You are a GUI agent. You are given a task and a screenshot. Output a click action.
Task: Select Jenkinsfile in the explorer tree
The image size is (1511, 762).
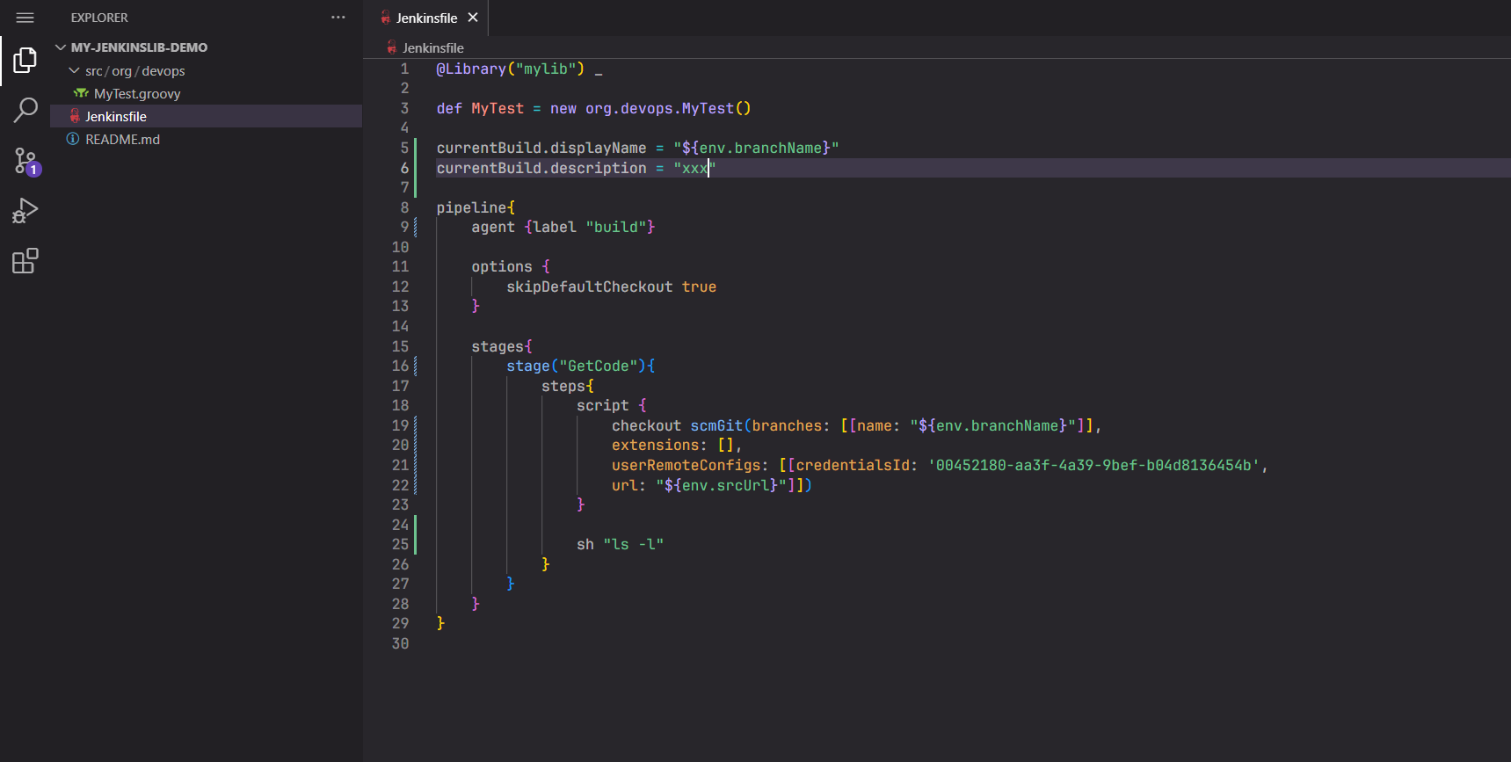[x=206, y=116]
